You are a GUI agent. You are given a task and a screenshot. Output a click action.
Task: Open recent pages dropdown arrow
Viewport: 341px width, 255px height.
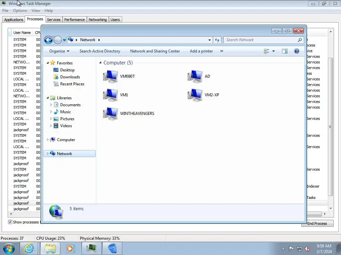pos(64,40)
